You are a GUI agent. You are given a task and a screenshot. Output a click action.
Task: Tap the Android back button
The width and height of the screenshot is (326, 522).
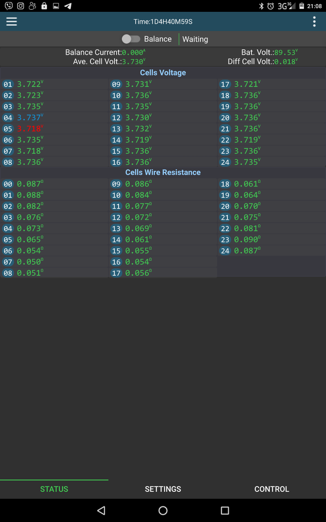pyautogui.click(x=101, y=510)
